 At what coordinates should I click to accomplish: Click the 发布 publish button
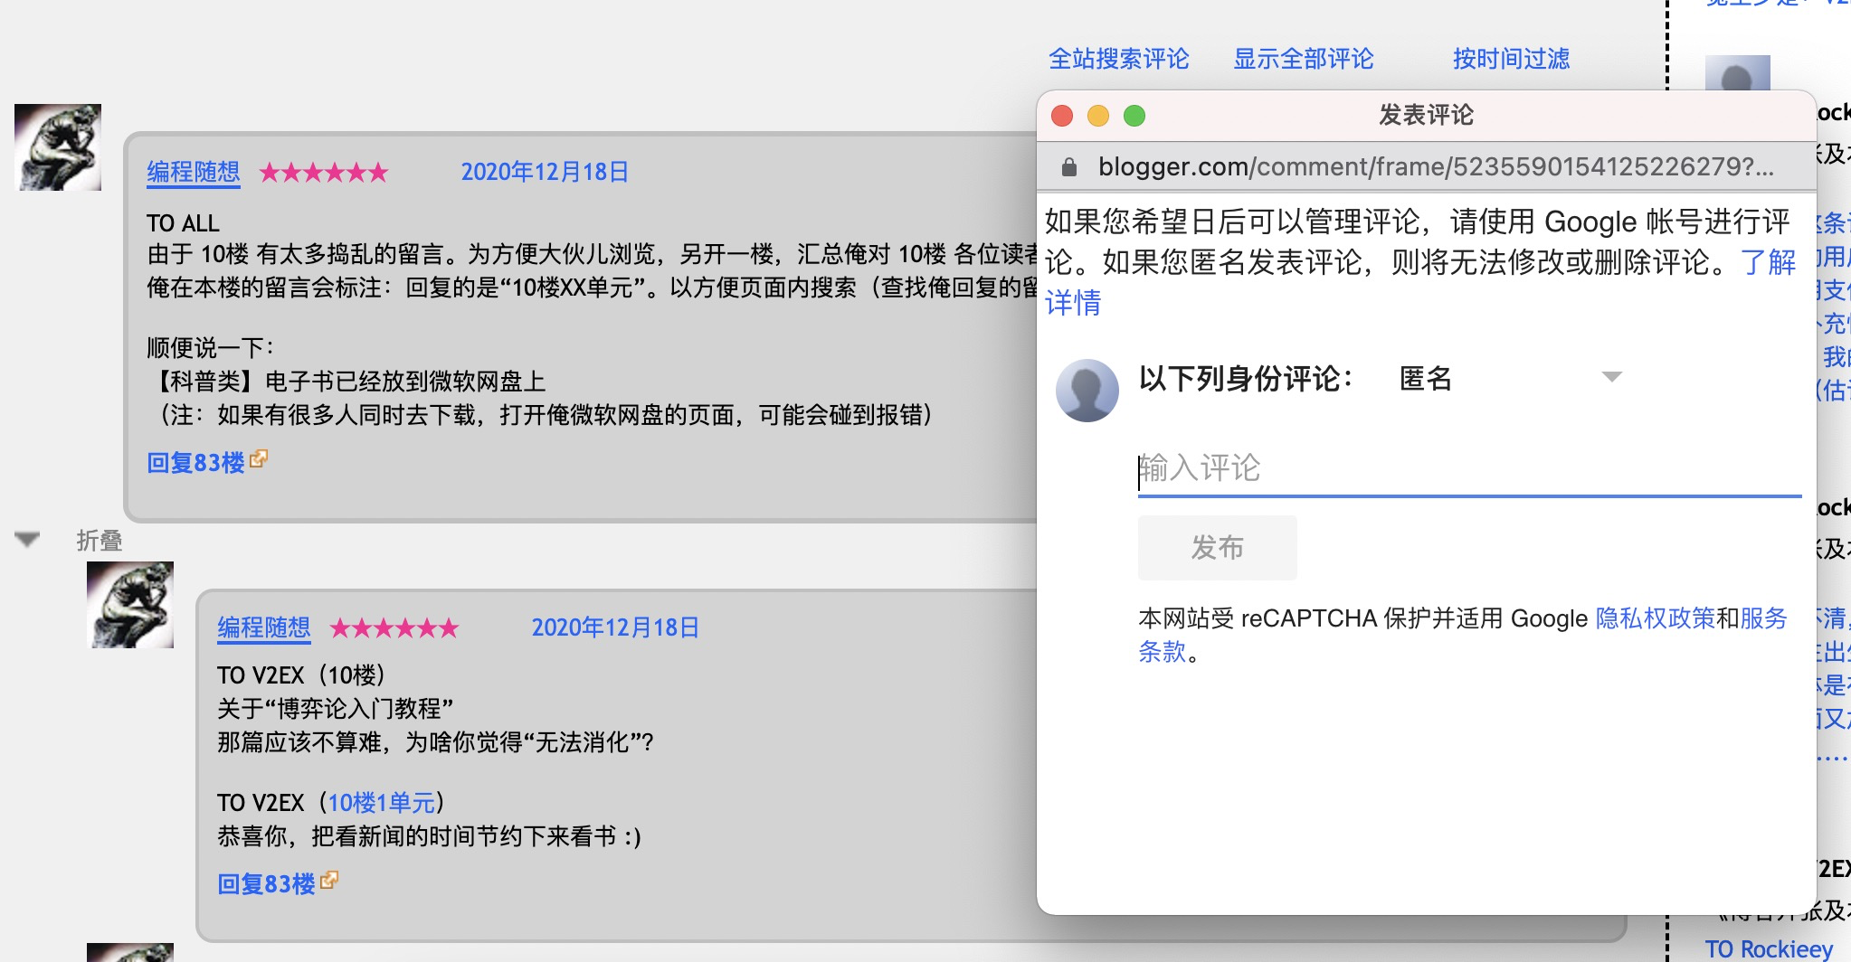pyautogui.click(x=1217, y=547)
